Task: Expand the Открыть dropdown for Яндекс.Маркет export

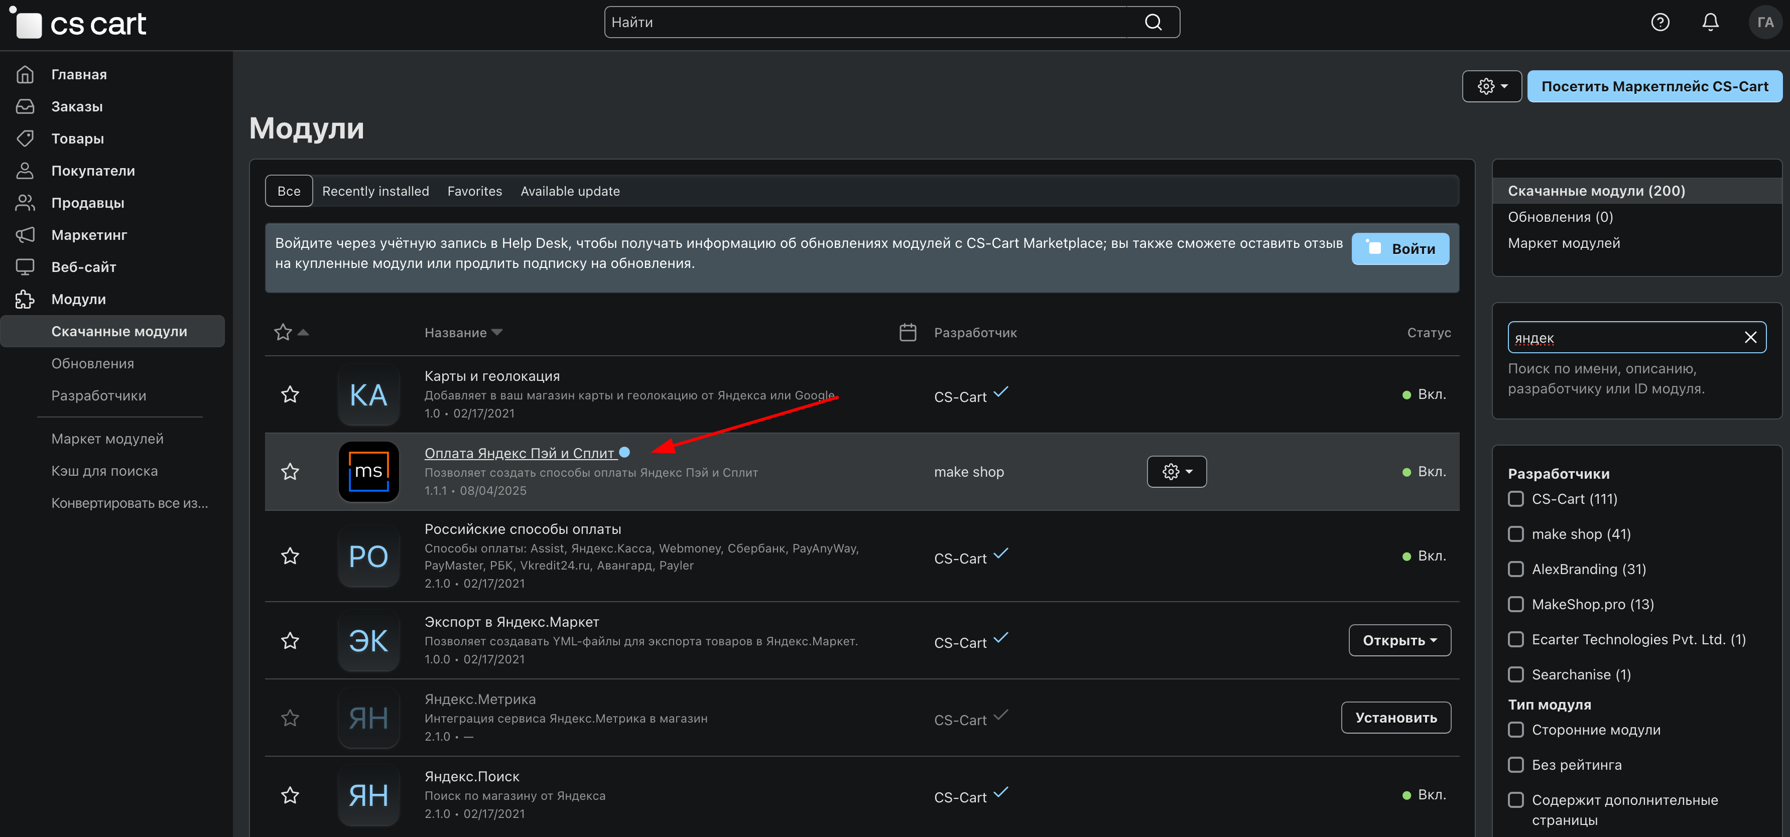Action: (x=1399, y=640)
